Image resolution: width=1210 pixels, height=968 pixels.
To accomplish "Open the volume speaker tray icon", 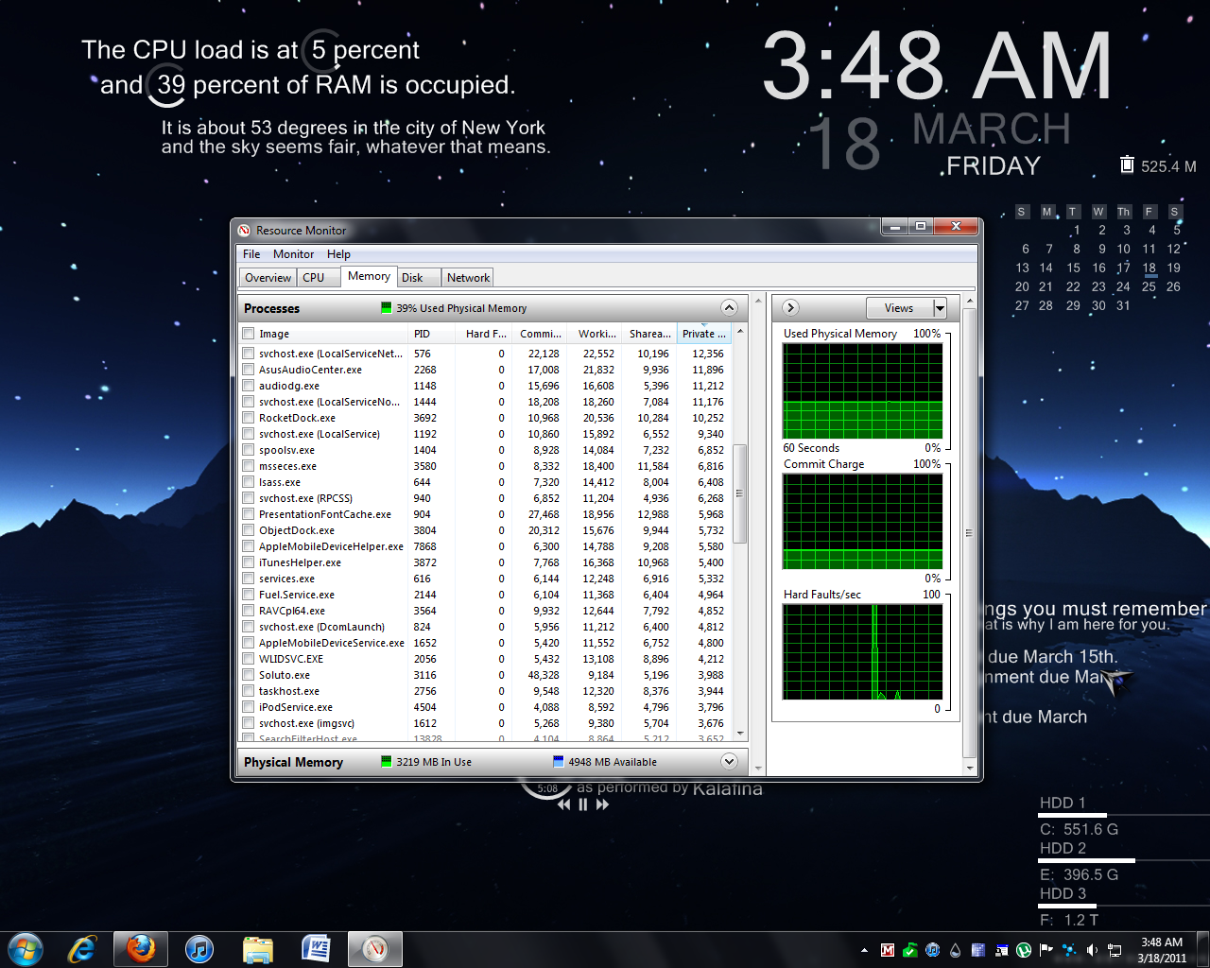I will (x=1092, y=950).
